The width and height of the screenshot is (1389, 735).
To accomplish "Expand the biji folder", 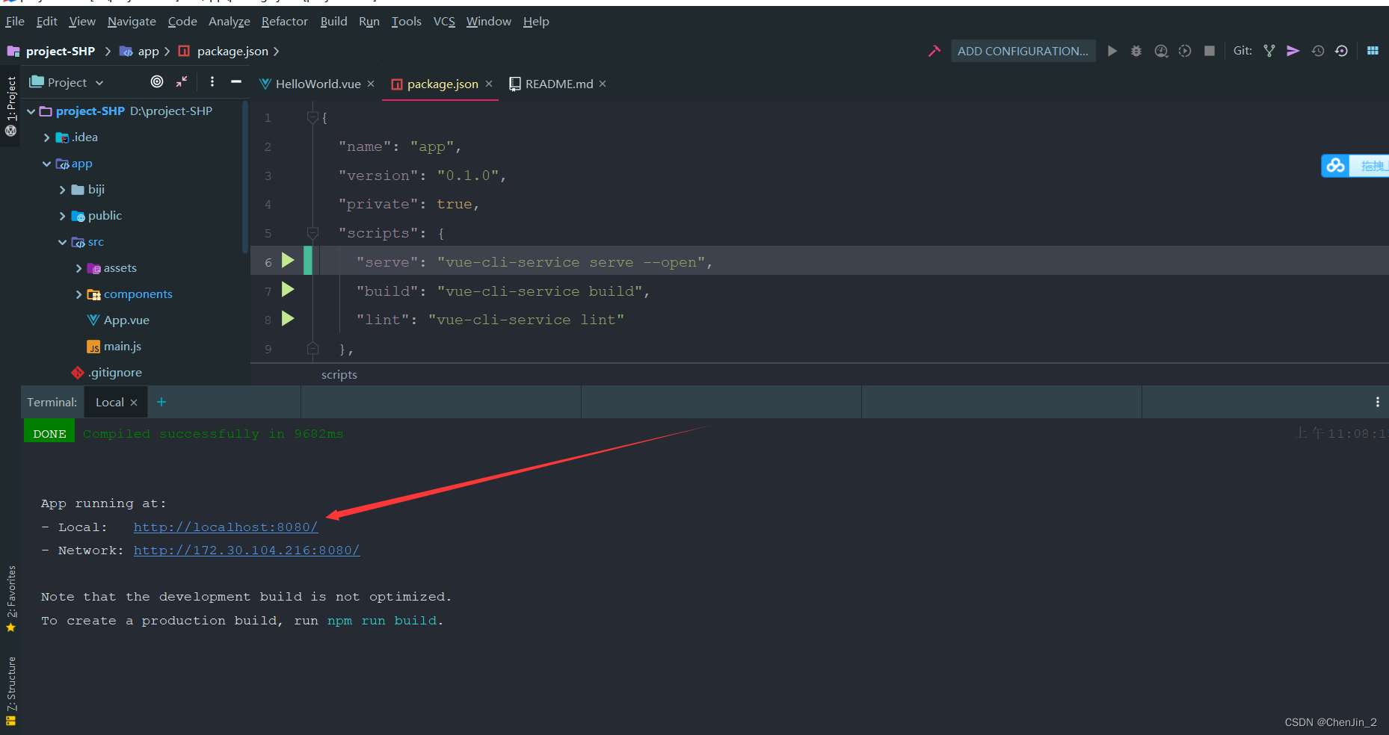I will coord(62,190).
